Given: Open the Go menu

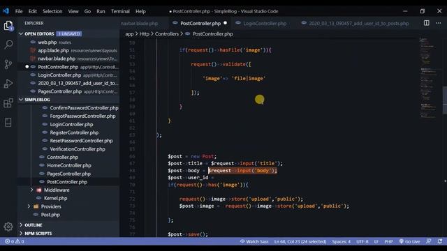Looking at the screenshot, I should point(87,11).
